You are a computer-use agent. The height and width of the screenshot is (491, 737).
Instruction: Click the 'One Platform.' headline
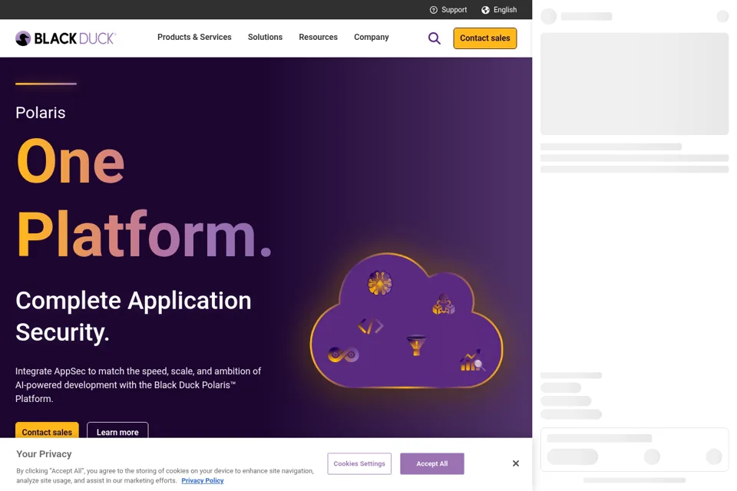coord(144,198)
